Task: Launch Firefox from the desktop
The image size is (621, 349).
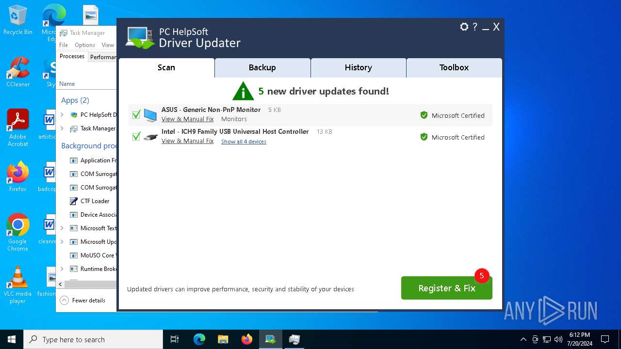Action: tap(18, 177)
